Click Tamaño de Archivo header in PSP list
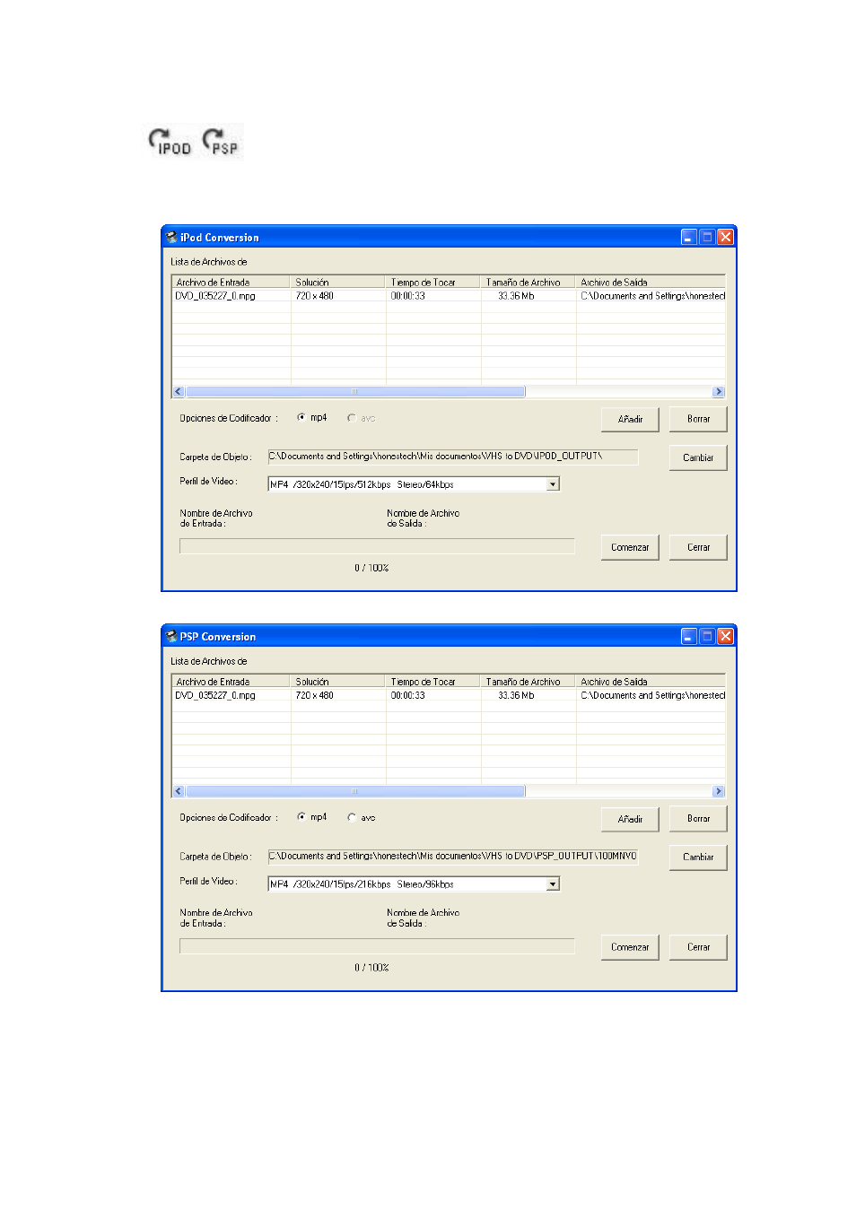 click(x=528, y=682)
